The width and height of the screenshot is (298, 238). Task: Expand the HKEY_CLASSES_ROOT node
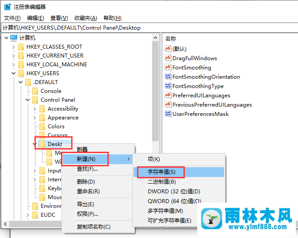click(x=14, y=47)
